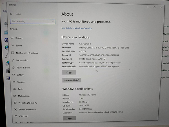Click the Notifications & actions icon
This screenshot has width=169, height=127.
click(x=13, y=53)
